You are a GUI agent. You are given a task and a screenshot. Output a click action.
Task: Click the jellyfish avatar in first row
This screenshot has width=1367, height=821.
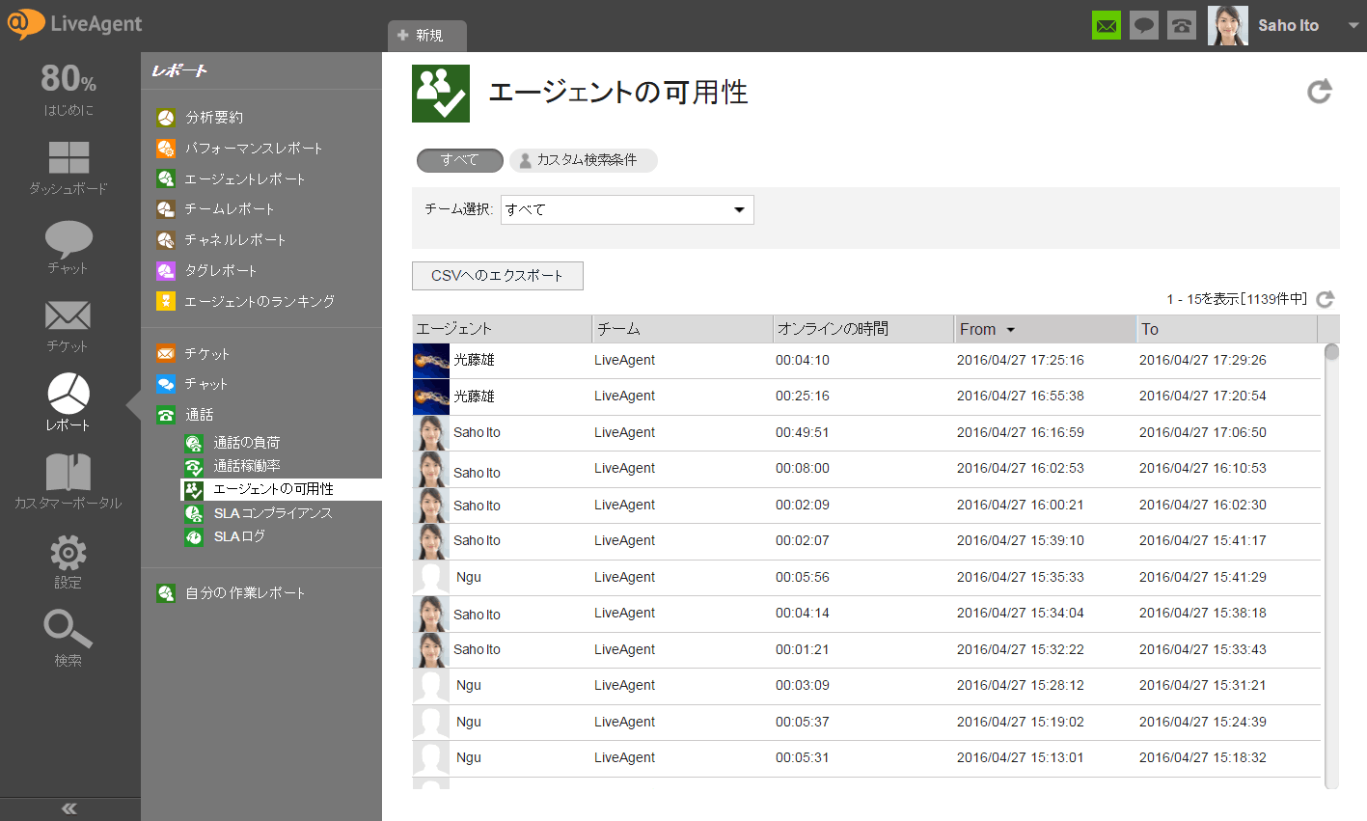click(431, 360)
